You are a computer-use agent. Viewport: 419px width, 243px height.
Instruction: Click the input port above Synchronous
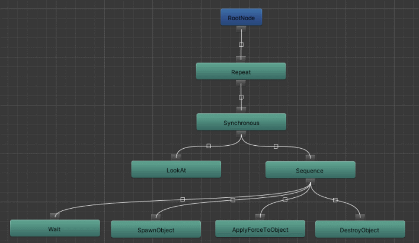[x=241, y=110]
